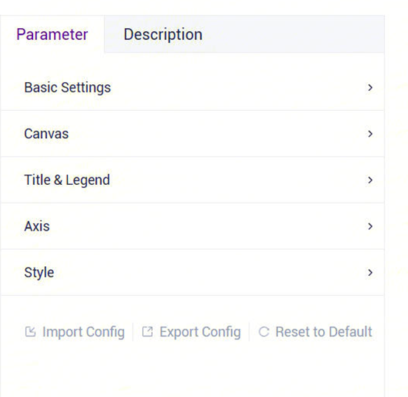Select the Title & Legend label
408x397 pixels.
(x=67, y=180)
